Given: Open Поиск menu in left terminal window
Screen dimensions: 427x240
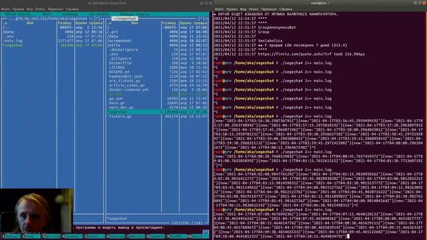Looking at the screenshot, I should click(x=40, y=9).
